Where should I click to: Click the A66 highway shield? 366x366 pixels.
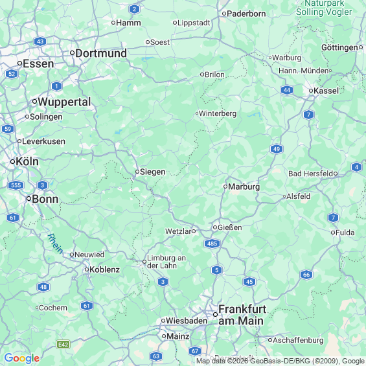[x=306, y=275]
